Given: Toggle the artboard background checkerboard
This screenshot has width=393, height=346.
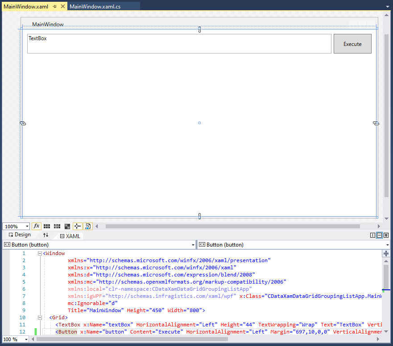Looking at the screenshot, I should click(67, 227).
